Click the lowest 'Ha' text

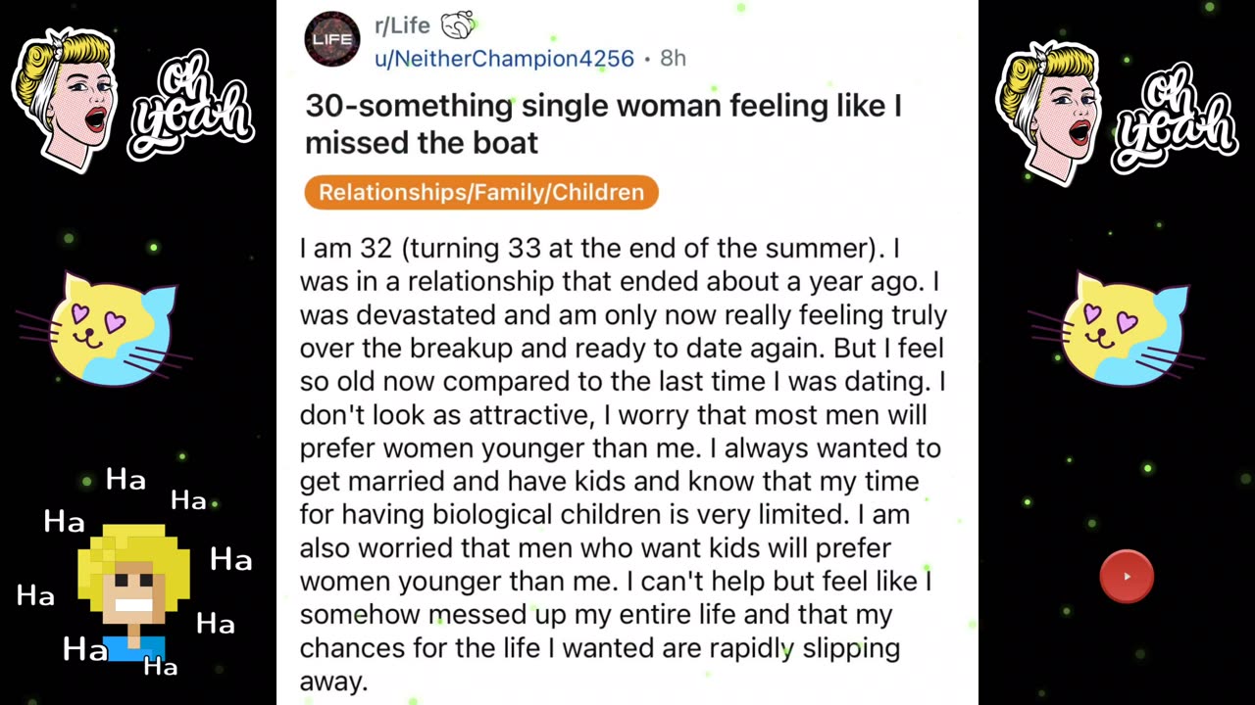pyautogui.click(x=161, y=667)
